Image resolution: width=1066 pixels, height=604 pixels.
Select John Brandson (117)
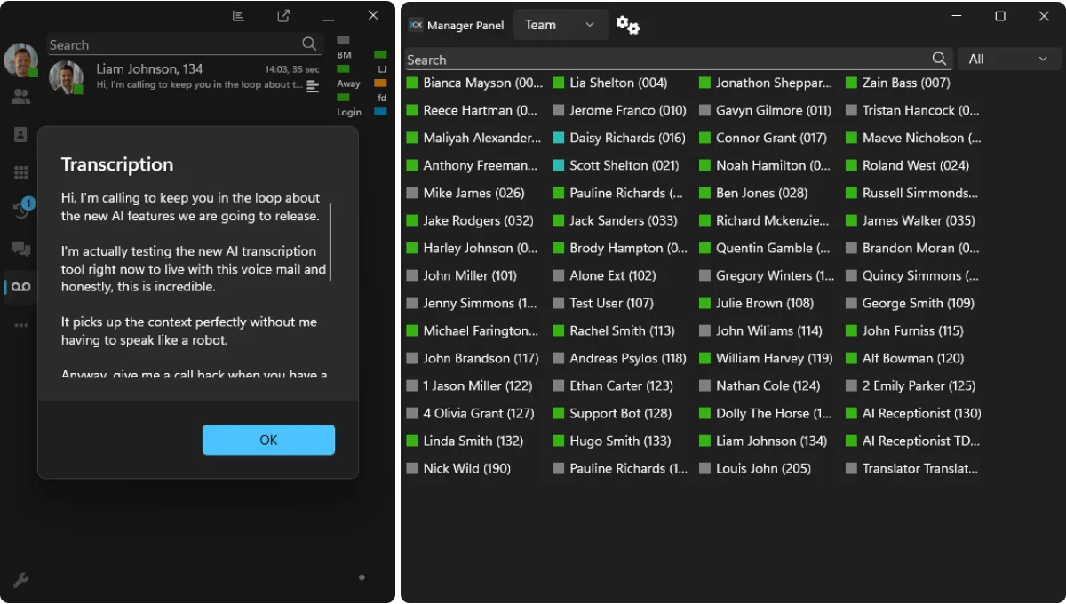pos(472,358)
